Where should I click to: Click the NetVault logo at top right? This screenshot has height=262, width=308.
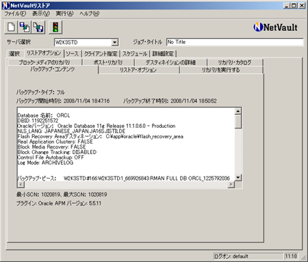pos(275,27)
